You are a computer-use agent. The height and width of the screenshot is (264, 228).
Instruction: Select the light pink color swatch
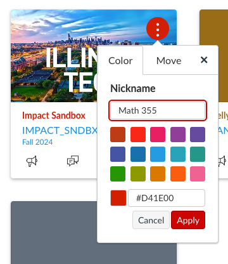tap(198, 174)
